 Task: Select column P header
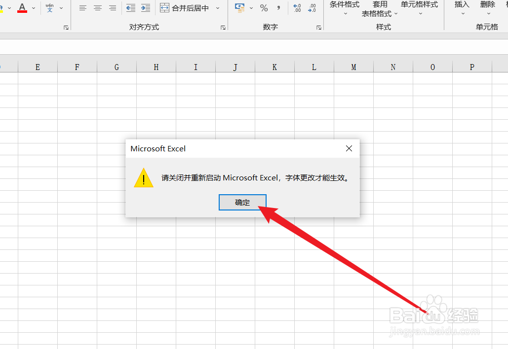tap(472, 67)
